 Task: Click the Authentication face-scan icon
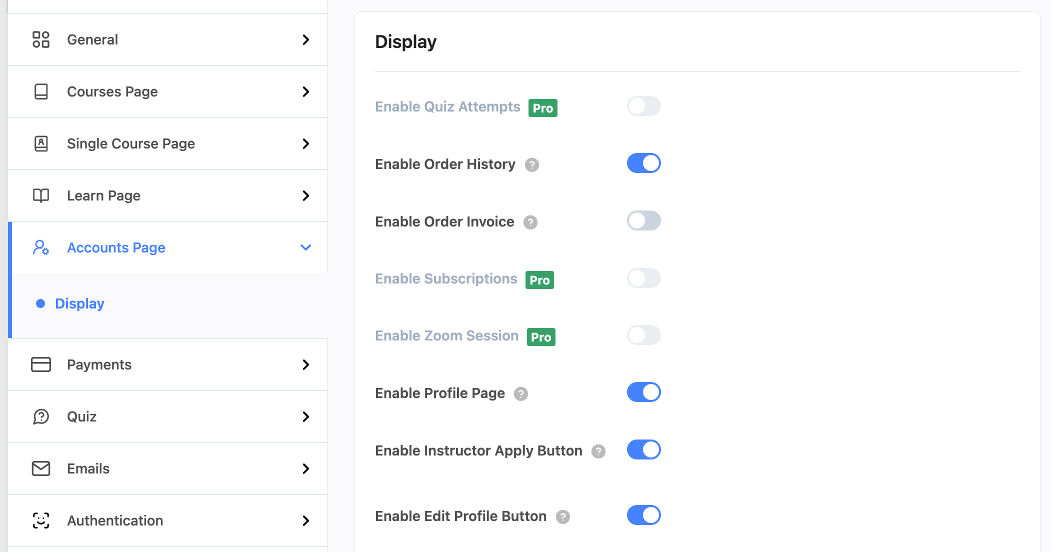click(x=41, y=520)
